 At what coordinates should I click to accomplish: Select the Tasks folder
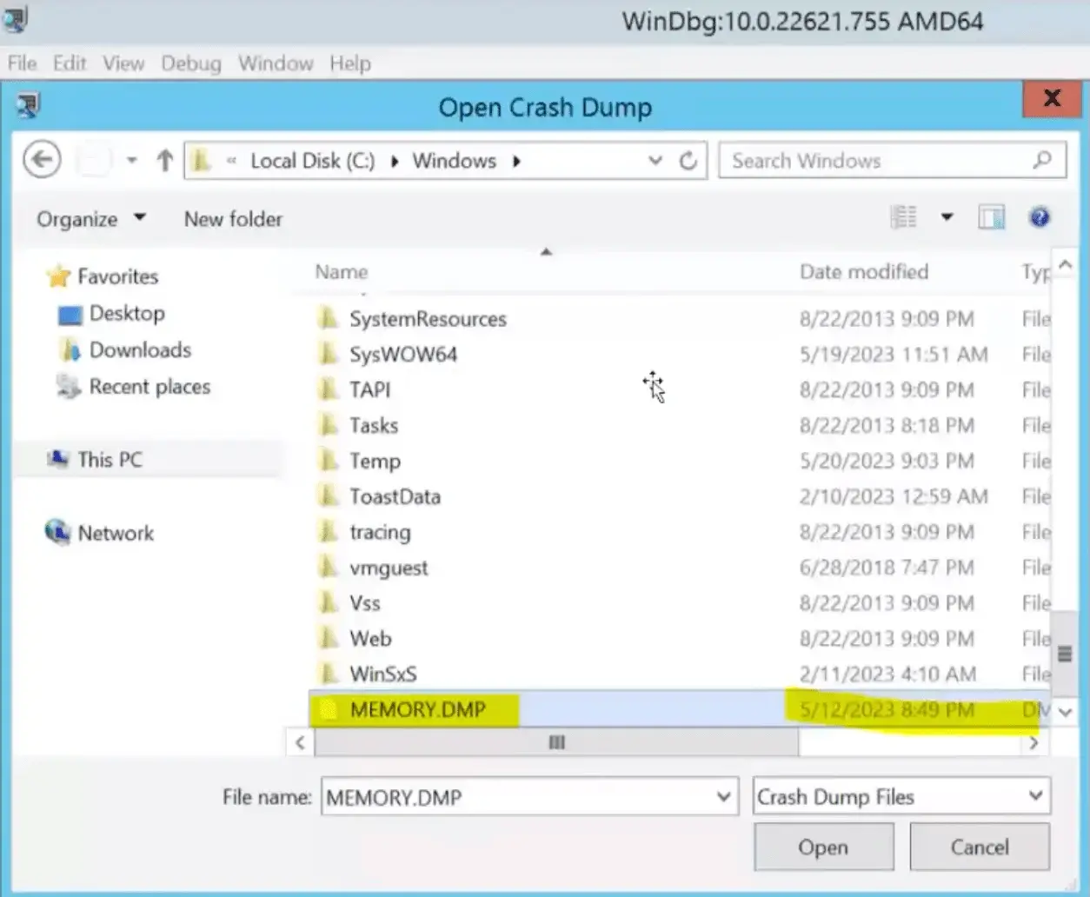(374, 426)
